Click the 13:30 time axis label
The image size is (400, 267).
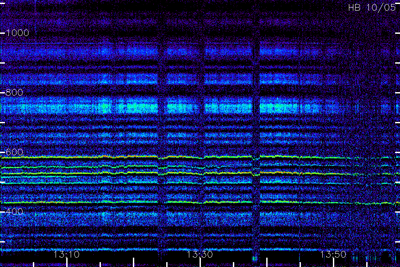[200, 254]
